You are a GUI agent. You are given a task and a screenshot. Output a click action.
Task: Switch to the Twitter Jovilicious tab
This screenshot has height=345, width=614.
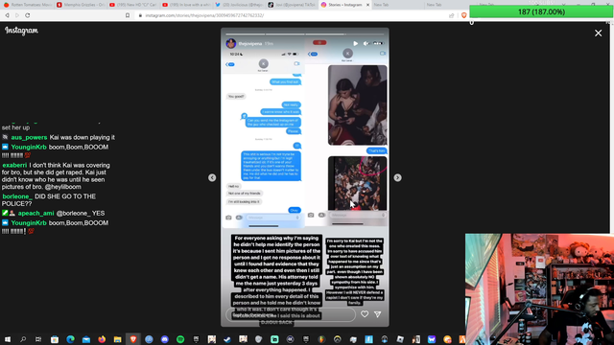[x=239, y=5]
